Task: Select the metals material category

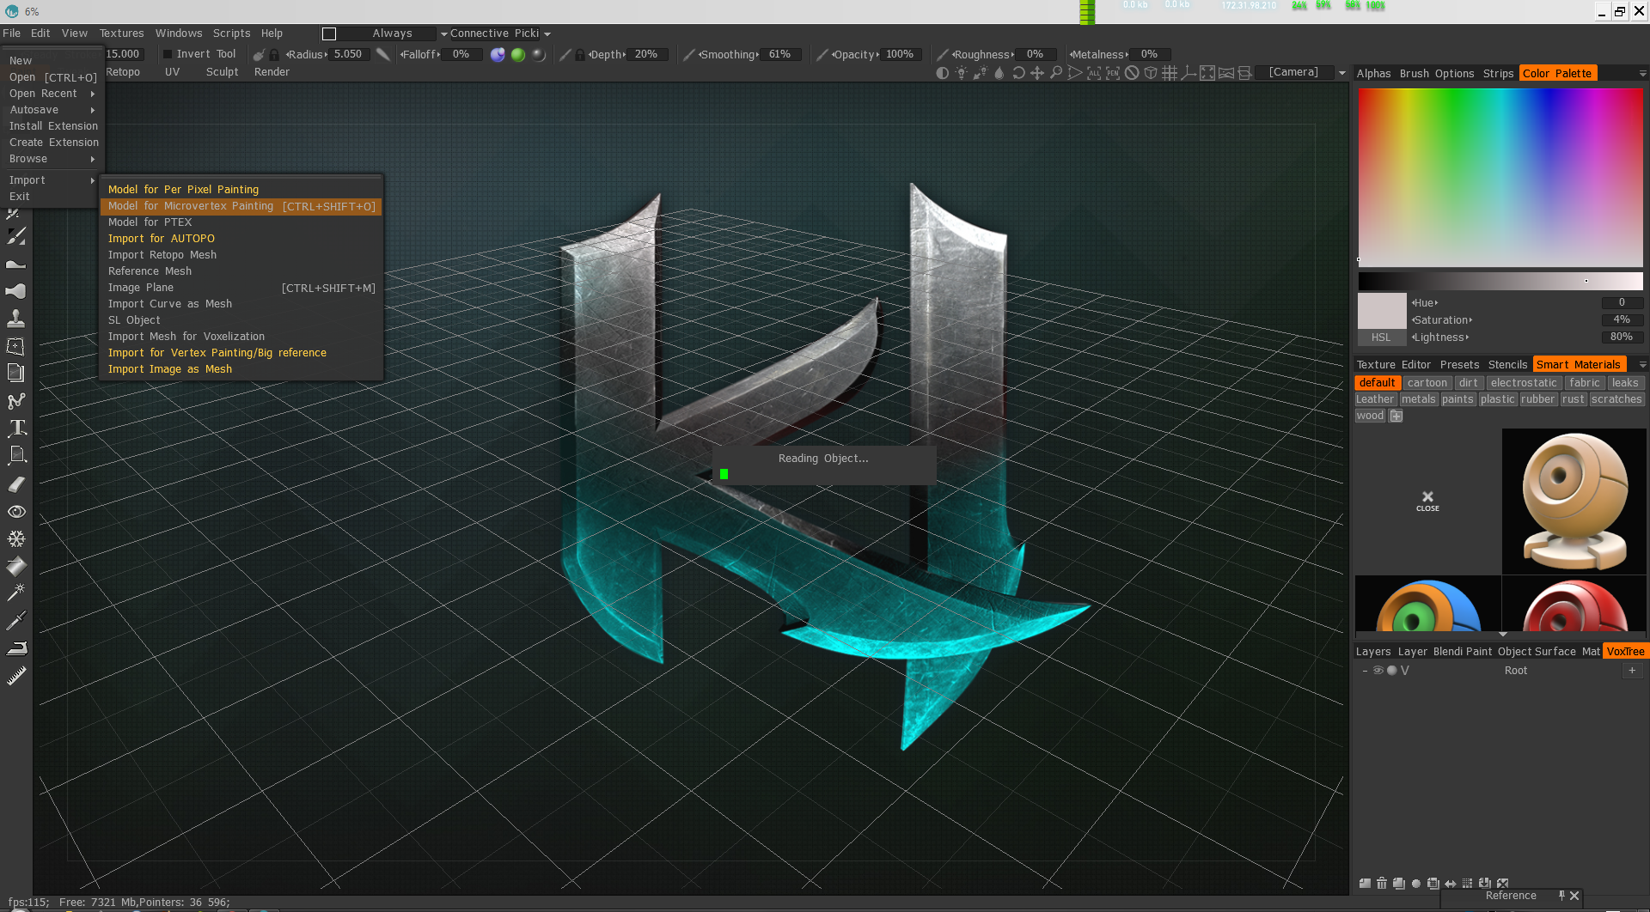Action: point(1418,399)
